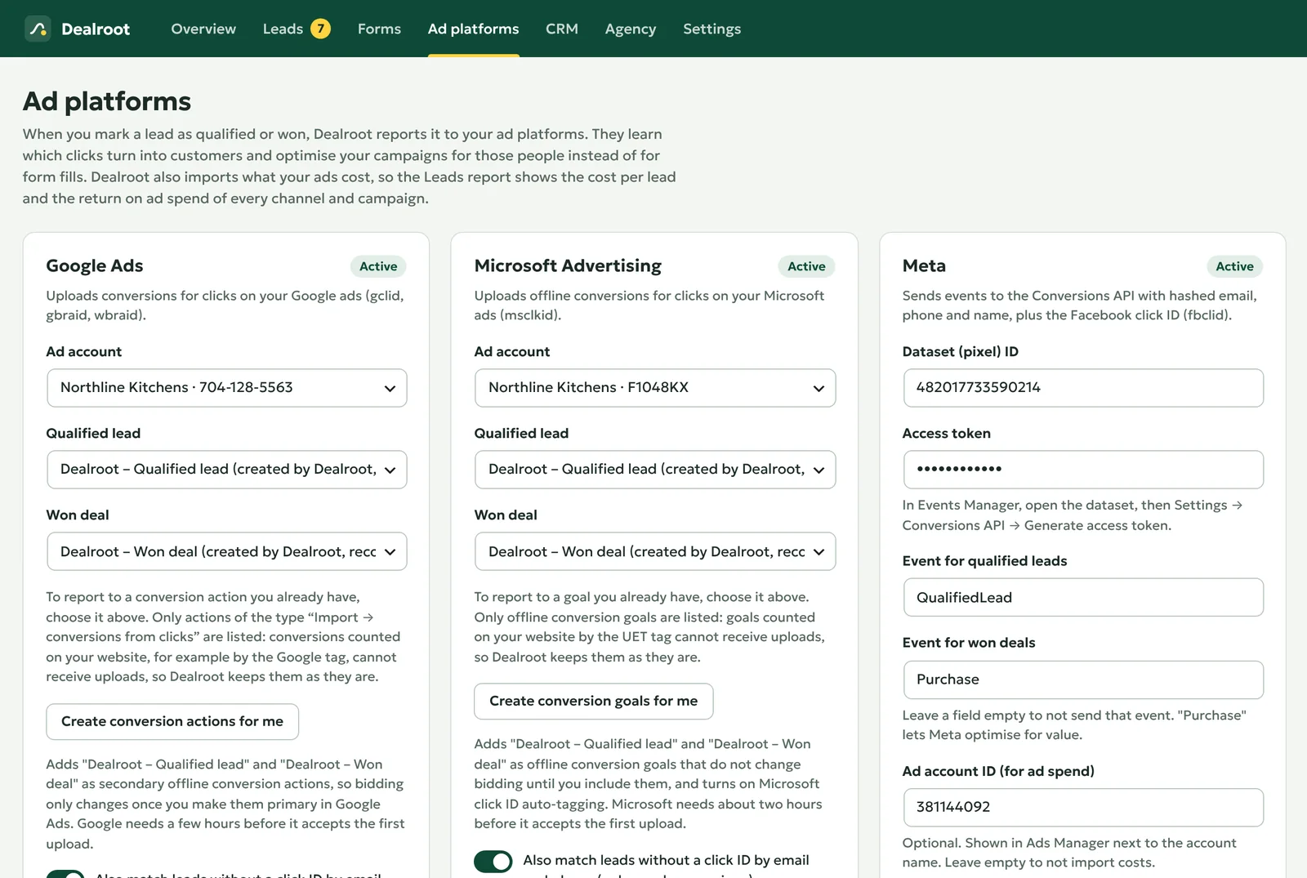Click the Meta Active badge
This screenshot has height=878, width=1307.
pyautogui.click(x=1234, y=266)
